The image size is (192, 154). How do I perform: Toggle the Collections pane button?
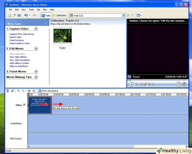60,15
